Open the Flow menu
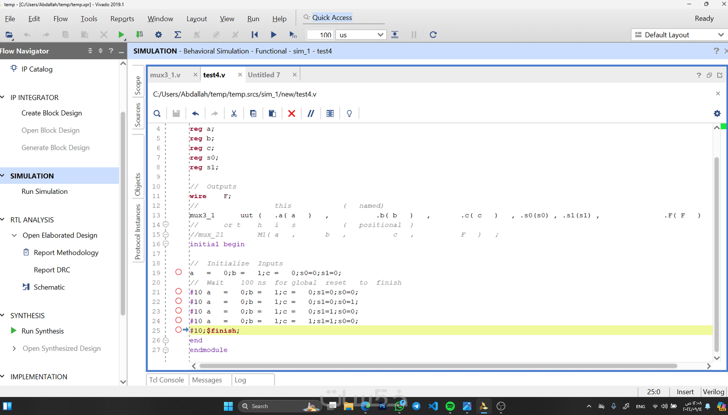 [x=60, y=19]
